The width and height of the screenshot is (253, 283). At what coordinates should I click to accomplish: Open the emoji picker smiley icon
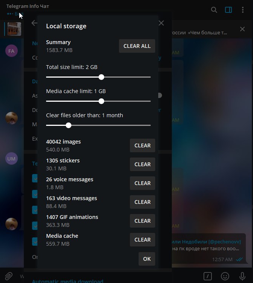tap(225, 276)
